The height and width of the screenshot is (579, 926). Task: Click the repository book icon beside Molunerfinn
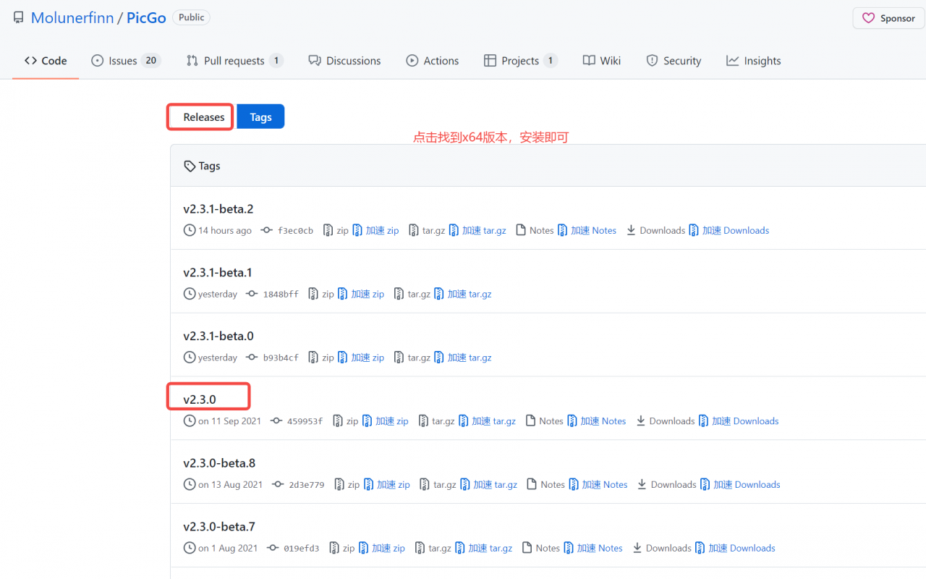[x=19, y=18]
